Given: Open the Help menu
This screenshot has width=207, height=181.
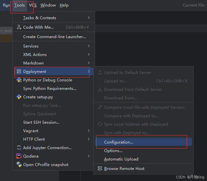Looking at the screenshot, I should 64,5.
